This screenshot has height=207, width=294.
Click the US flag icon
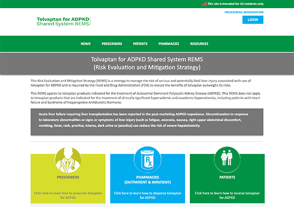tap(204, 3)
